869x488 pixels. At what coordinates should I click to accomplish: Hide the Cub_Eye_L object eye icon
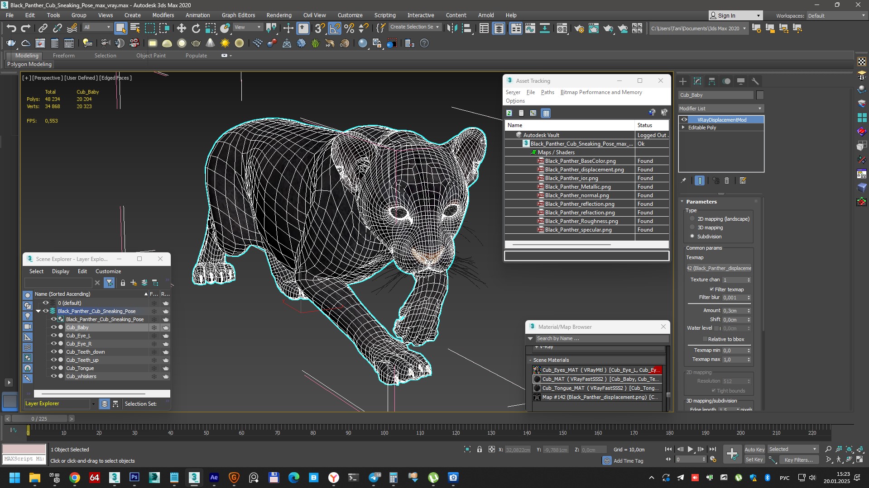[x=53, y=336]
